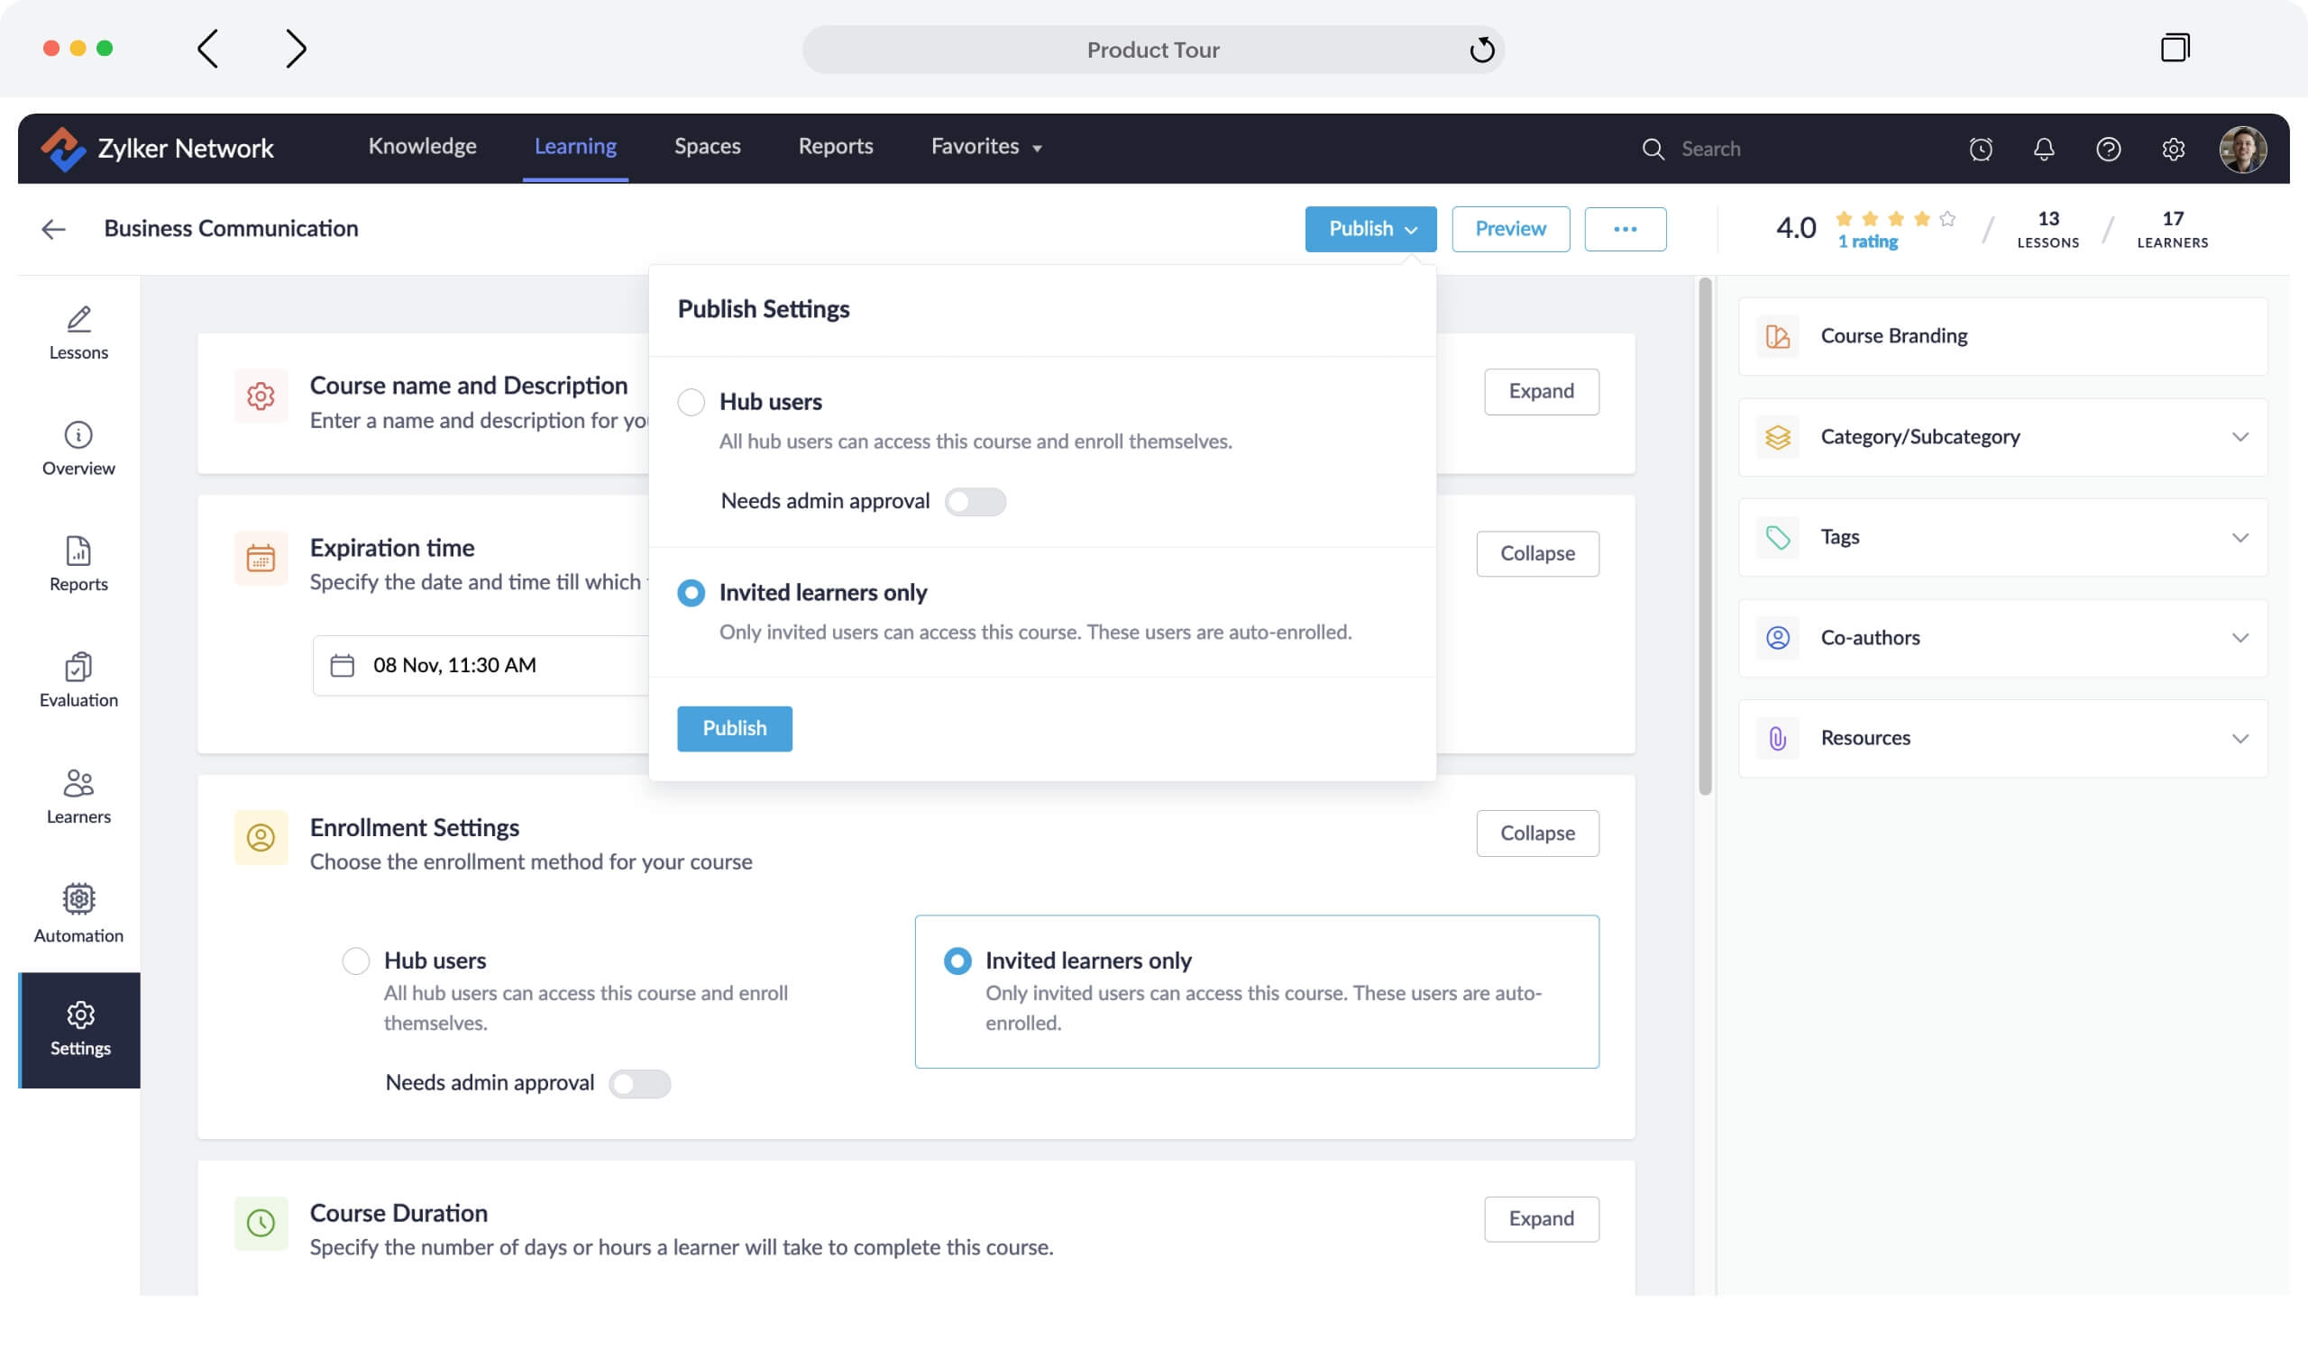Select Reports in the left sidebar

coord(78,552)
